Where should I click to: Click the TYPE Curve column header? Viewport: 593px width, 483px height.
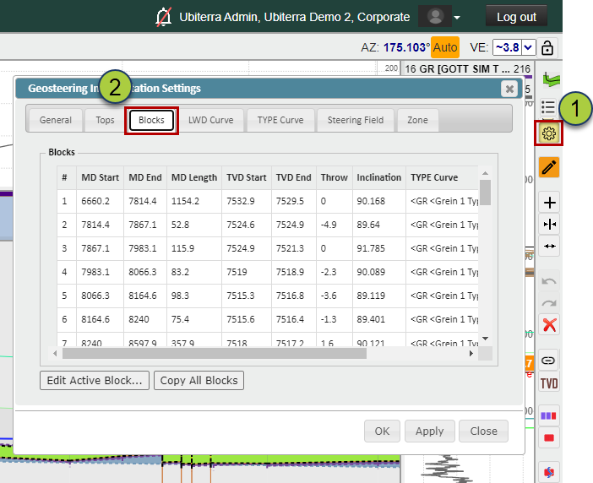click(x=442, y=177)
